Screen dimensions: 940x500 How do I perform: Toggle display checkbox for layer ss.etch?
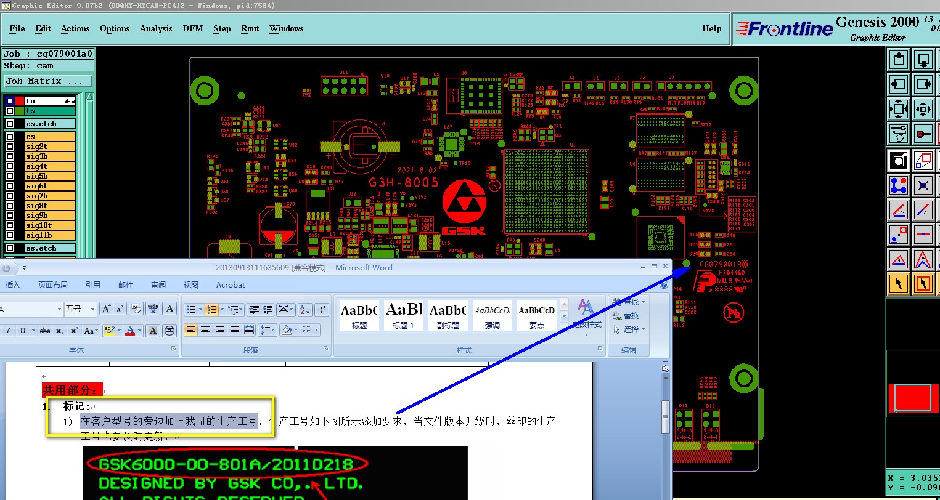pyautogui.click(x=10, y=248)
